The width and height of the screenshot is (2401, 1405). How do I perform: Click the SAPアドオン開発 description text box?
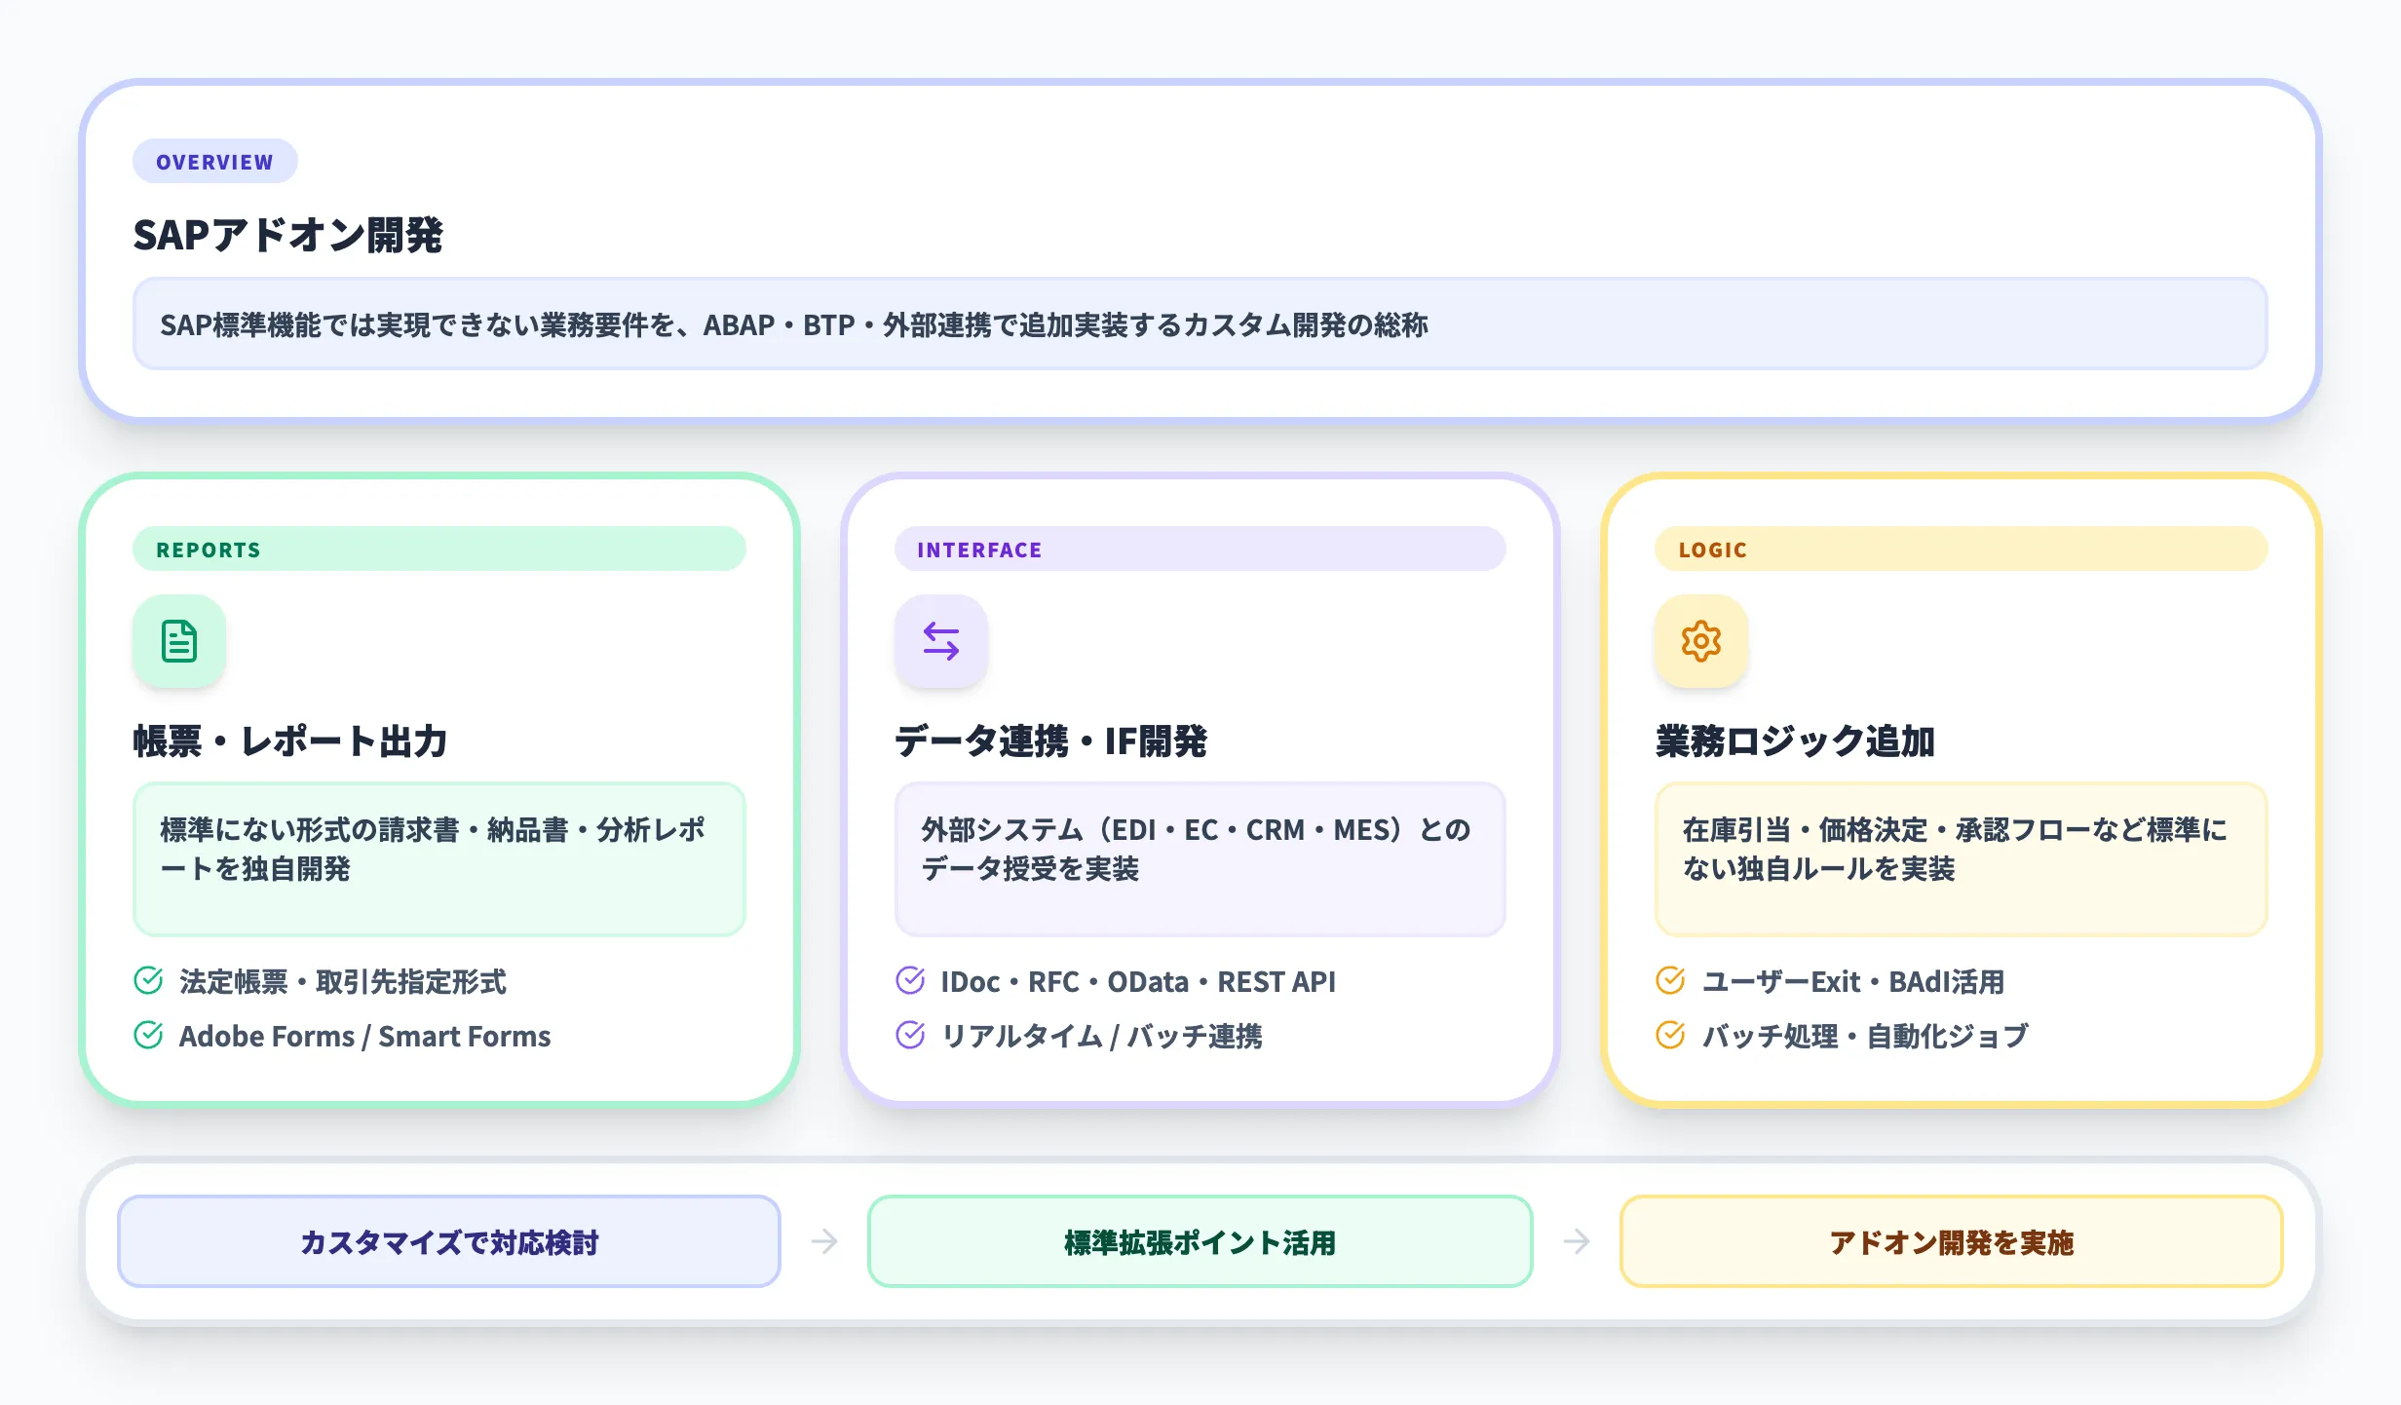[x=1199, y=325]
